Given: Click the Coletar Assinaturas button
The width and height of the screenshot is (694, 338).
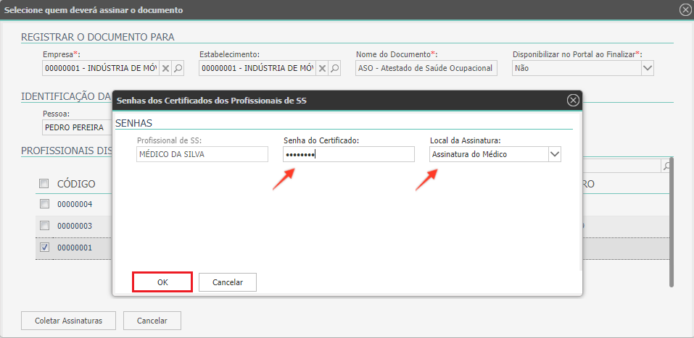Looking at the screenshot, I should (69, 321).
